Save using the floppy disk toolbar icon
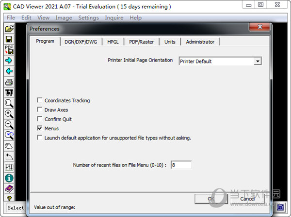The image size is (291, 217). click(9, 39)
